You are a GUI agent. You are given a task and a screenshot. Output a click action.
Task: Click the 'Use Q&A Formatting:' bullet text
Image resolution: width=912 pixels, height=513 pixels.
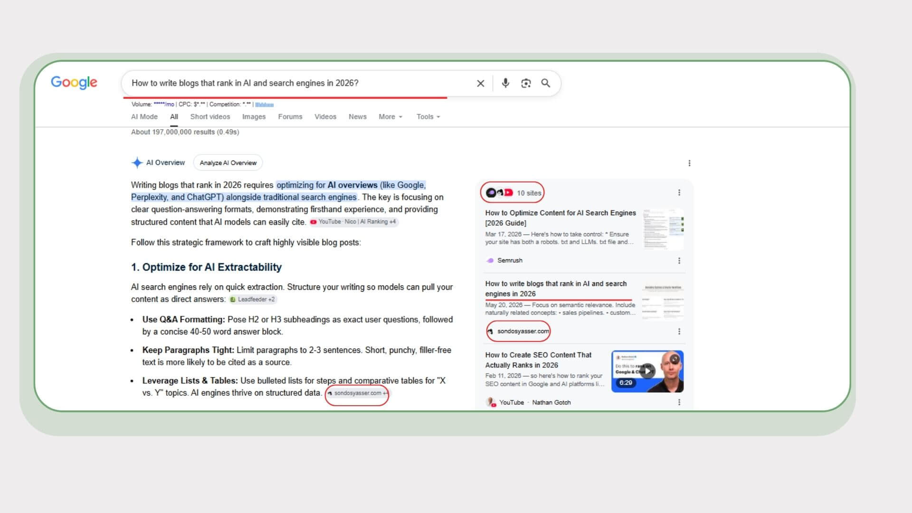click(183, 320)
